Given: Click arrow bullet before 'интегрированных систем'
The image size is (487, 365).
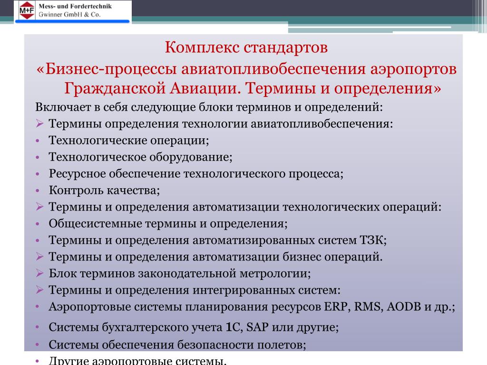Looking at the screenshot, I should click(x=39, y=289).
